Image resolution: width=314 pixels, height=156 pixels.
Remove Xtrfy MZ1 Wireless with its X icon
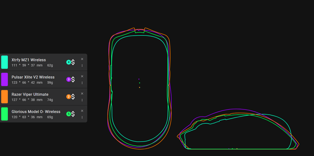pyautogui.click(x=82, y=59)
